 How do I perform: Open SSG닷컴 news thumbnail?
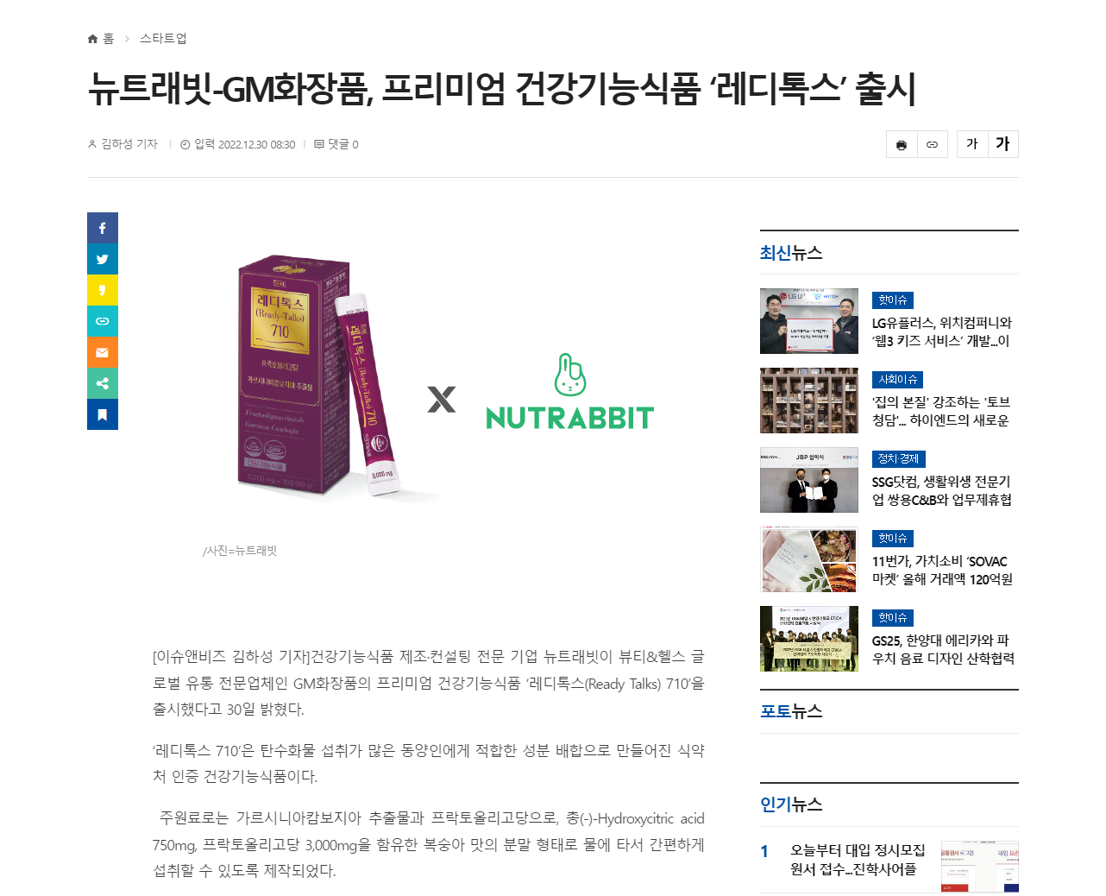809,480
